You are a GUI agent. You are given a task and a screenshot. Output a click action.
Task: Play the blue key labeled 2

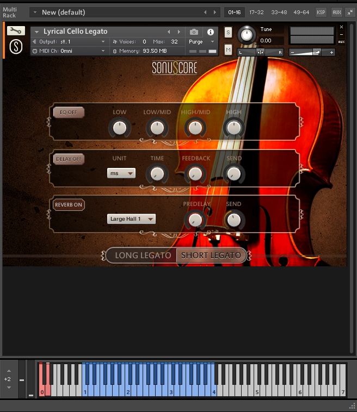point(128,391)
